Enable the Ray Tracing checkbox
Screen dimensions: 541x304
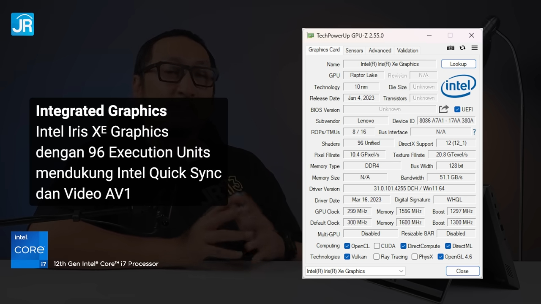pyautogui.click(x=377, y=257)
